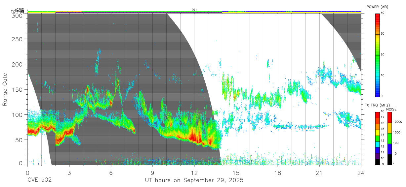Click the 18 frequency label
The height and width of the screenshot is (187, 406).
pyautogui.click(x=383, y=111)
